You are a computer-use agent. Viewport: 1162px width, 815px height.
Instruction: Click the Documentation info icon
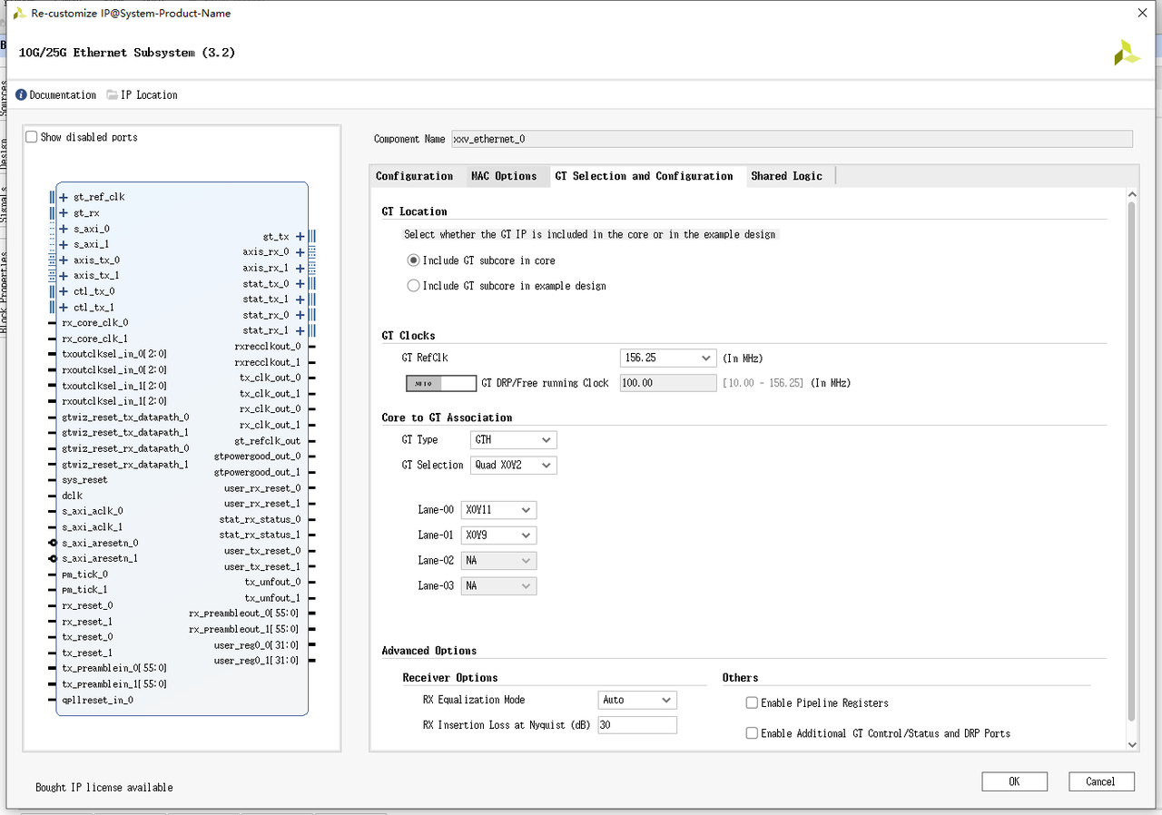click(21, 94)
